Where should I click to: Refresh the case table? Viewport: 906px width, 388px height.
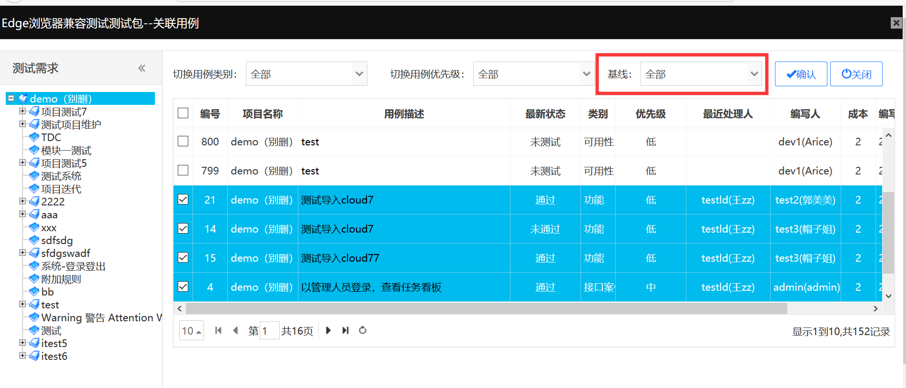(363, 330)
